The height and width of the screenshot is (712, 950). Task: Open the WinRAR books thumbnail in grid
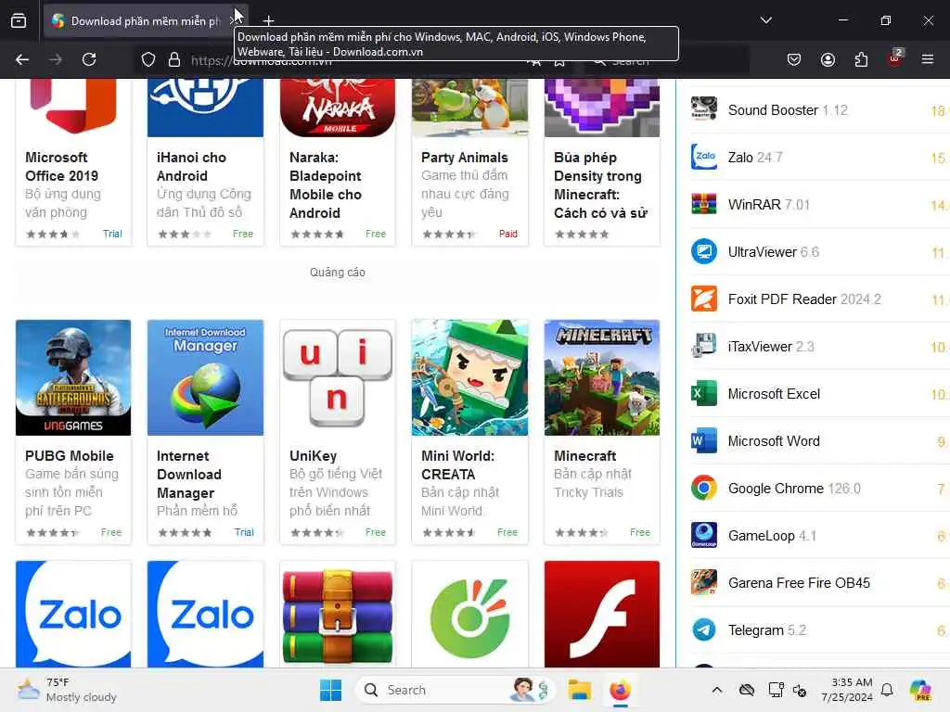click(338, 614)
